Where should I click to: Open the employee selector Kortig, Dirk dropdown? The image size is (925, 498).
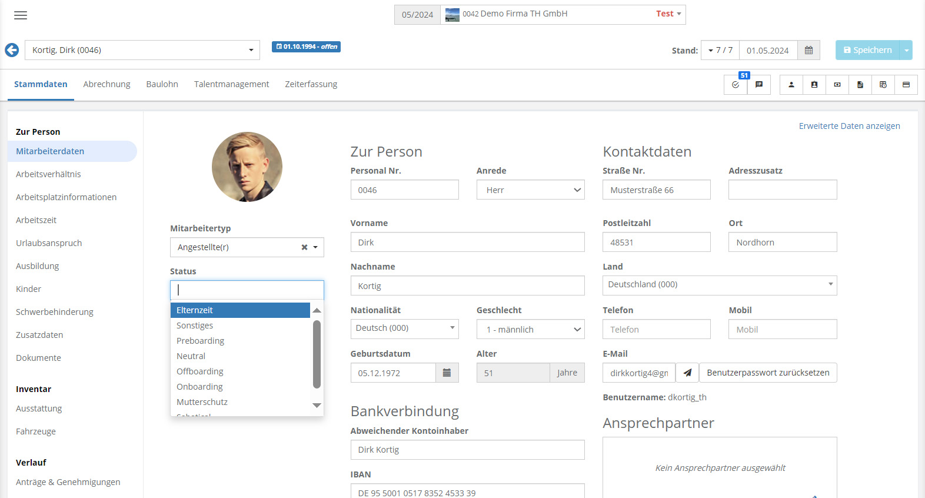142,50
